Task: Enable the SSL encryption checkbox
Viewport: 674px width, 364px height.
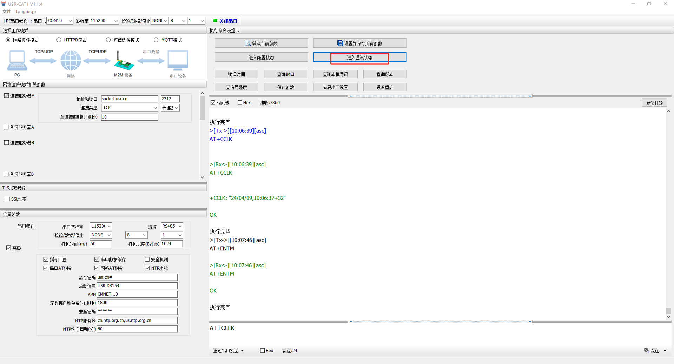Action: click(x=7, y=199)
